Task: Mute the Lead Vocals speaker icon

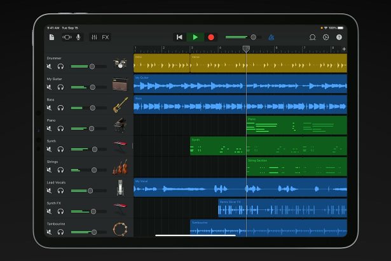Action: pyautogui.click(x=49, y=191)
